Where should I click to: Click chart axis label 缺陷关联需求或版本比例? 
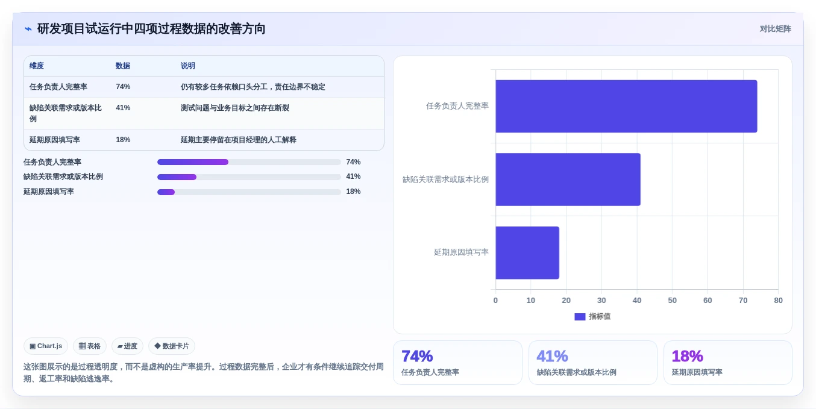[445, 180]
